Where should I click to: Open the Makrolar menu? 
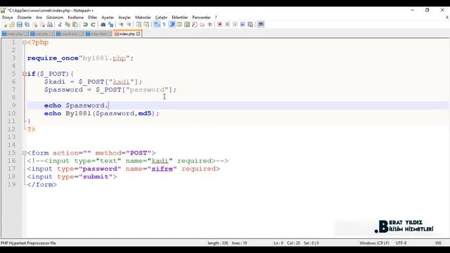coord(143,18)
